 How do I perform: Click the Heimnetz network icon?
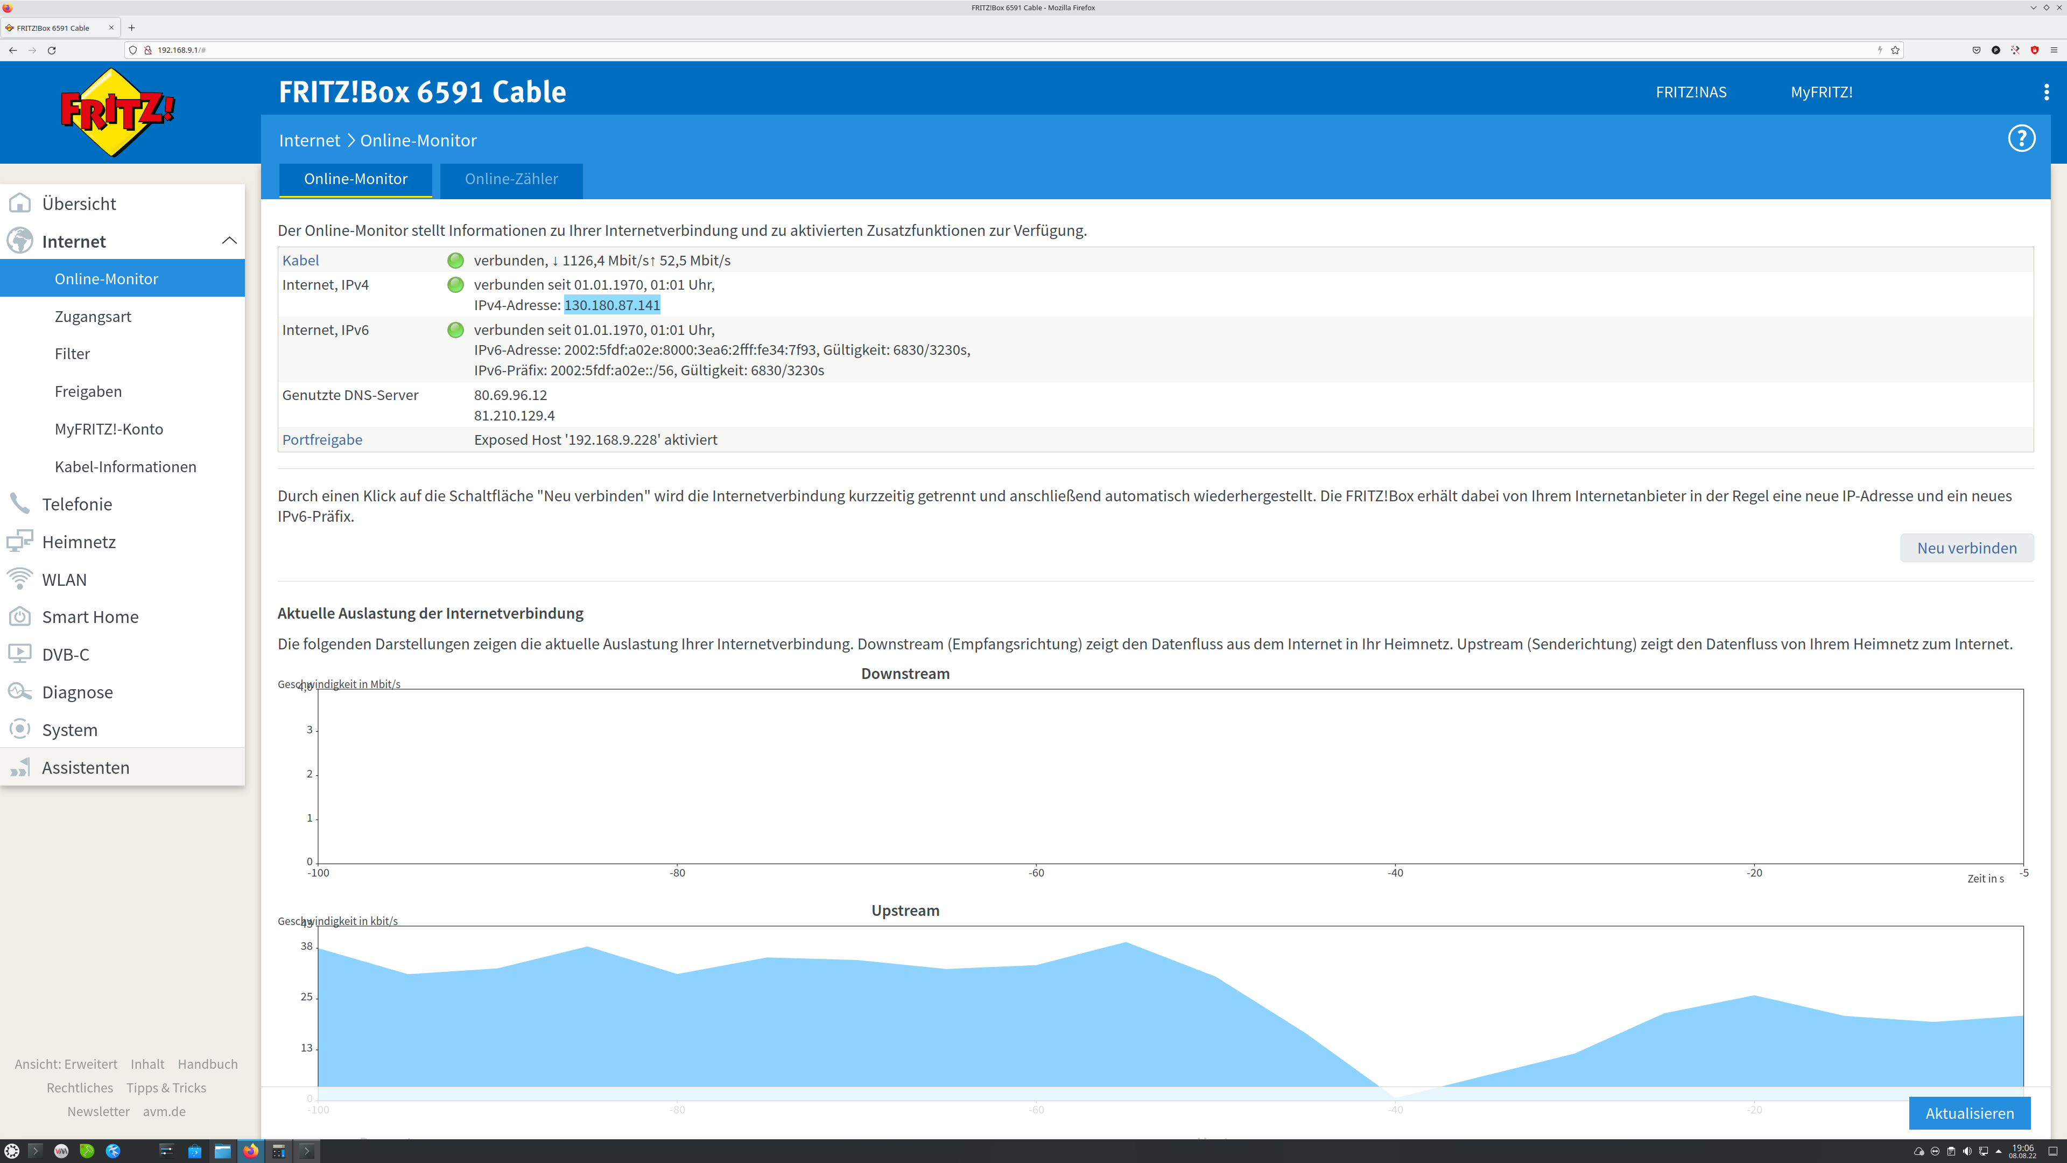click(20, 542)
